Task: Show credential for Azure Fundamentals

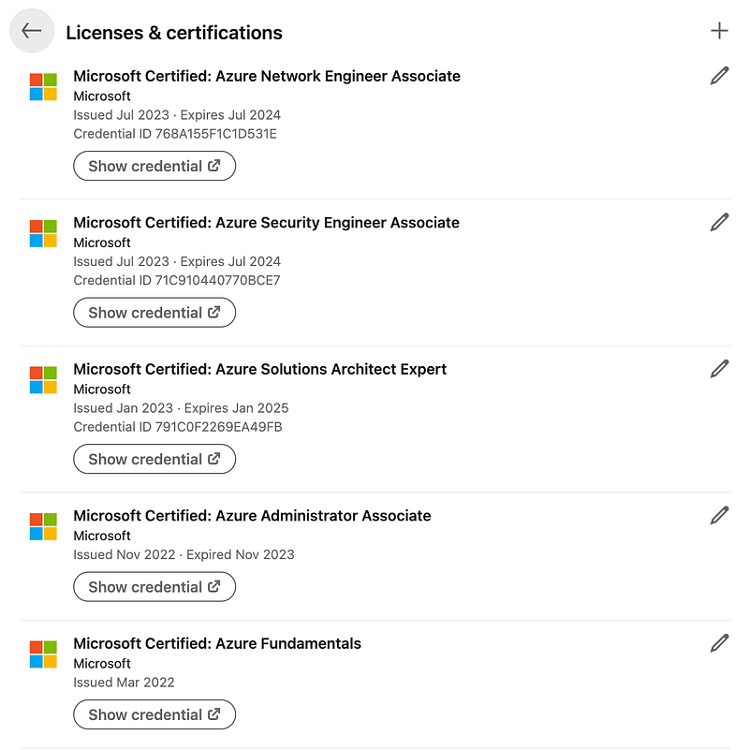Action: pos(154,715)
